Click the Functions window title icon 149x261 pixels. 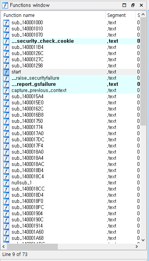pyautogui.click(x=5, y=5)
